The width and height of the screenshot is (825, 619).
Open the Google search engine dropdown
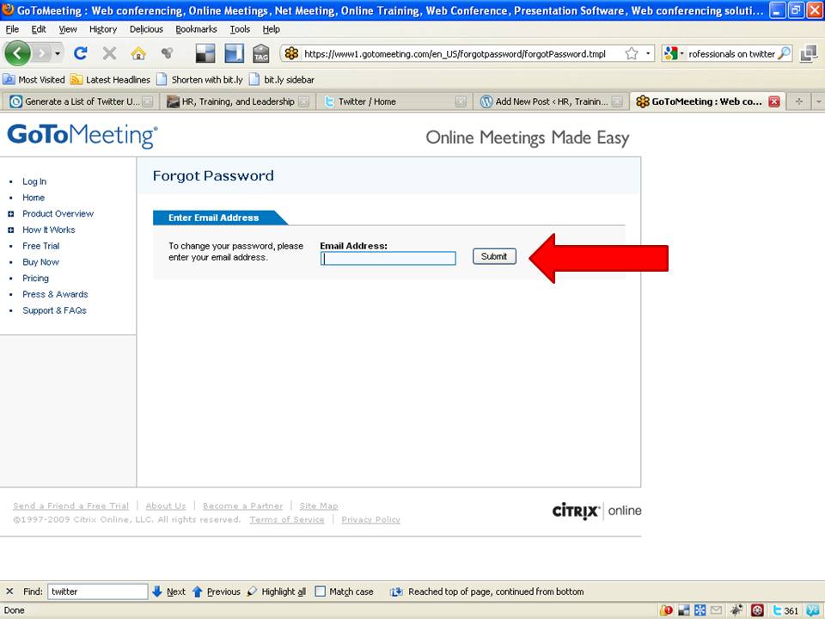[x=674, y=53]
